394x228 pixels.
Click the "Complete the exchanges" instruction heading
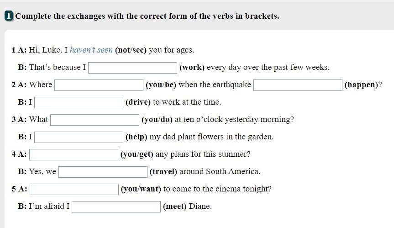pyautogui.click(x=147, y=16)
